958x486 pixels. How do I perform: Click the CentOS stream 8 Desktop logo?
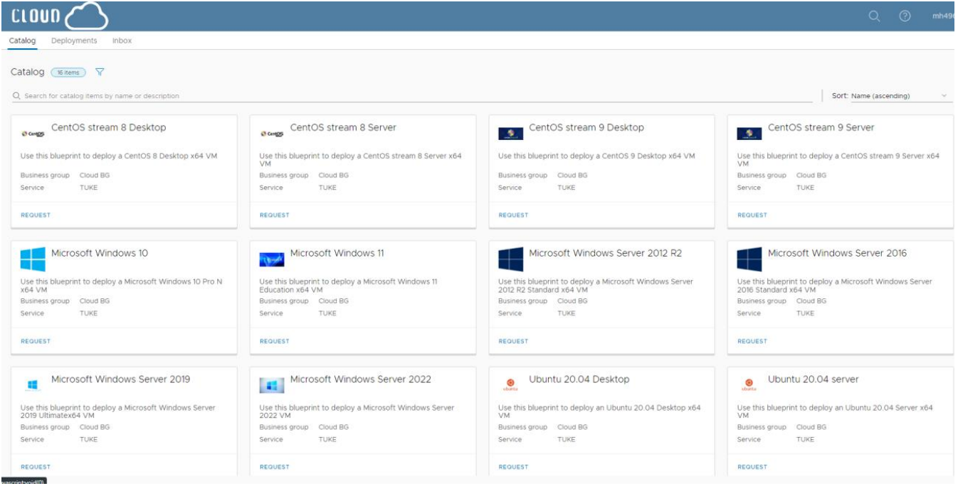coord(33,134)
